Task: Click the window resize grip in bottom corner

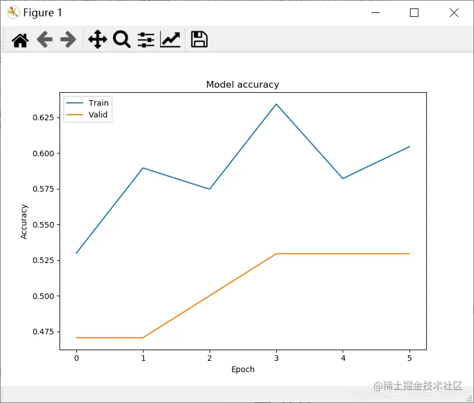Action: [469, 398]
